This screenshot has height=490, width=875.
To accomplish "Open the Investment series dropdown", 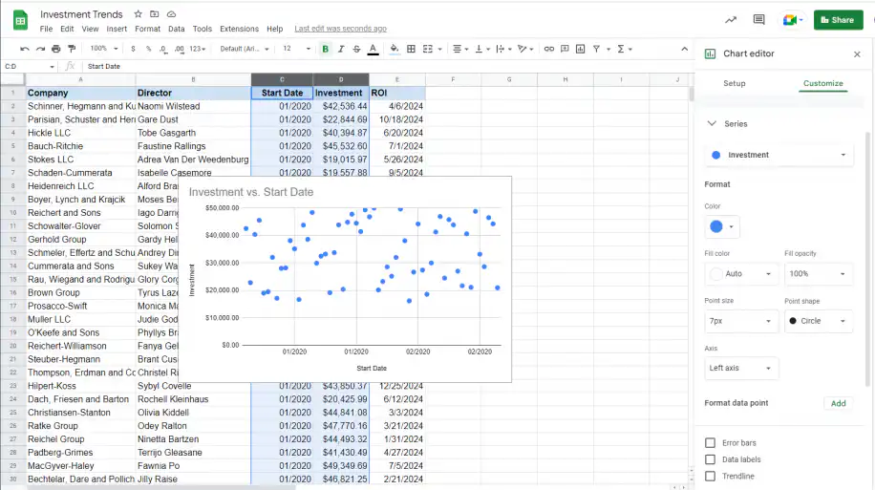I will point(779,155).
